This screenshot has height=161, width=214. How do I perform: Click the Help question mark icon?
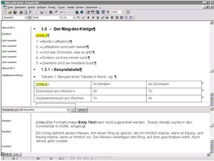point(128,12)
